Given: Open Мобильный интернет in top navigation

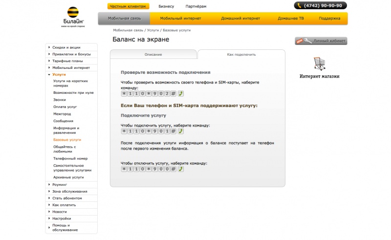Looking at the screenshot, I should click(x=180, y=19).
